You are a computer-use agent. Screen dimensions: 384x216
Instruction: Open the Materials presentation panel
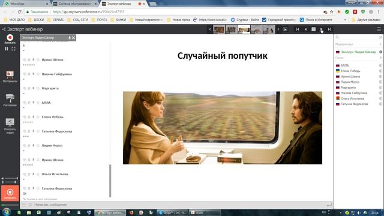click(10, 76)
